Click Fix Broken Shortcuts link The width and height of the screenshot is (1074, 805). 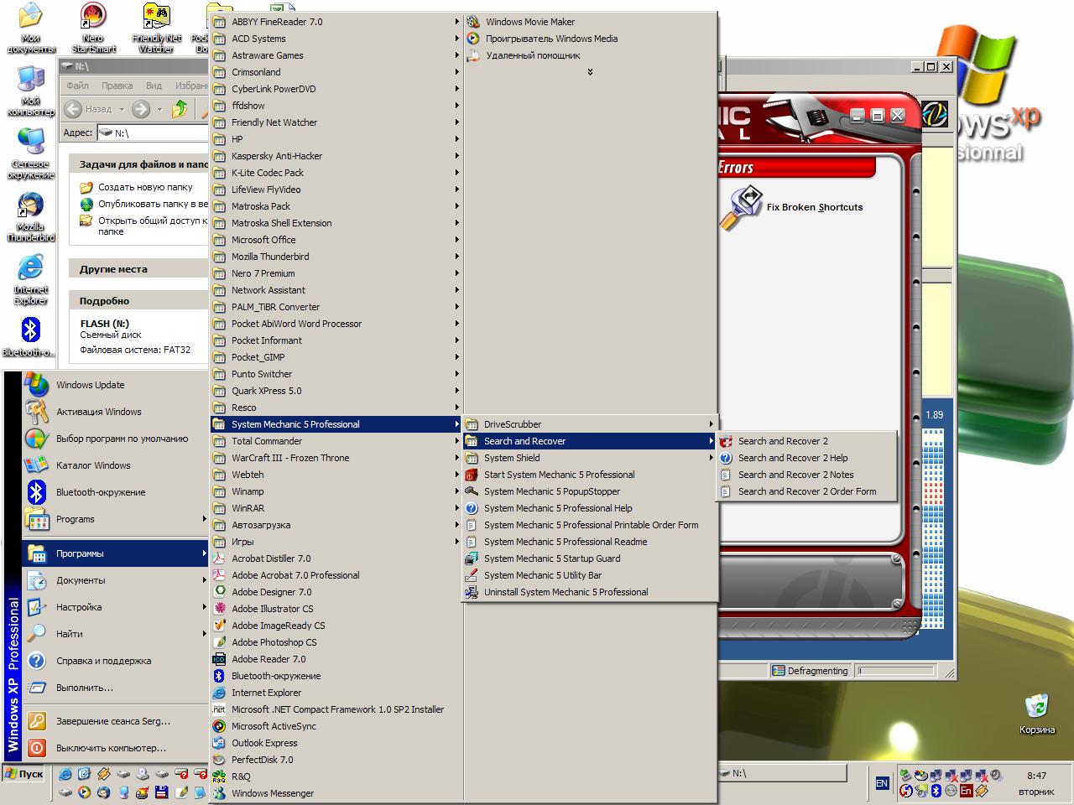tap(815, 207)
